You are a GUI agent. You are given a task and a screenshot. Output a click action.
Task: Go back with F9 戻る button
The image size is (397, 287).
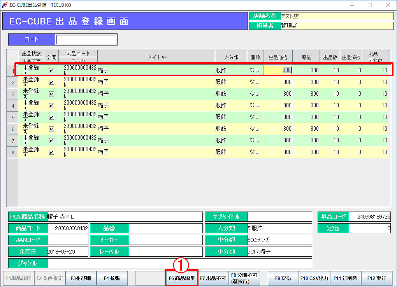click(x=283, y=278)
